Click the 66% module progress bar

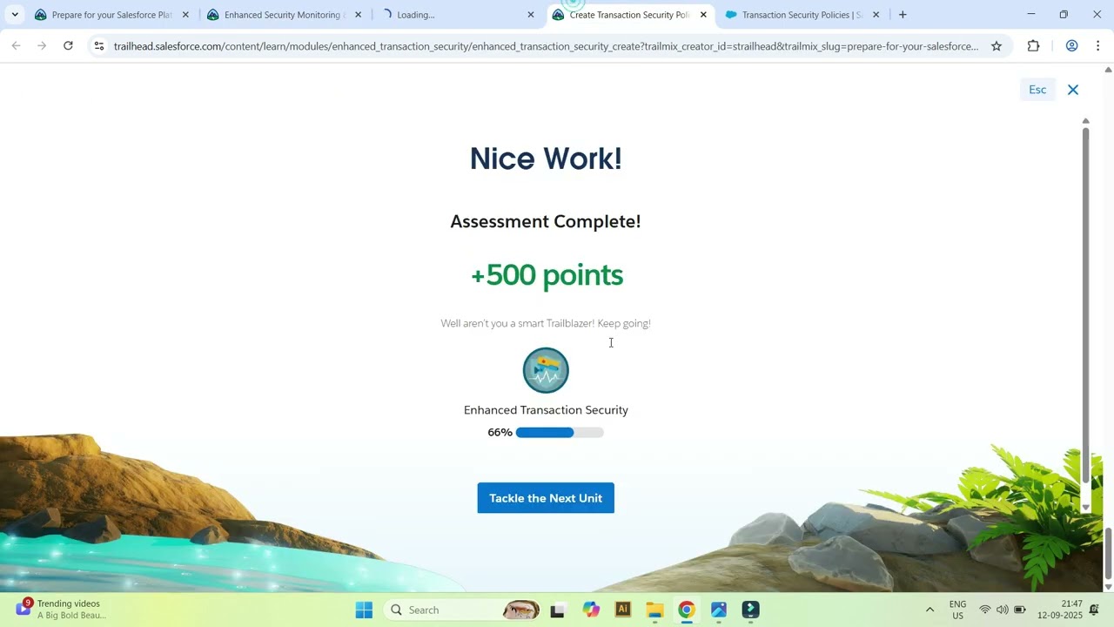560,433
